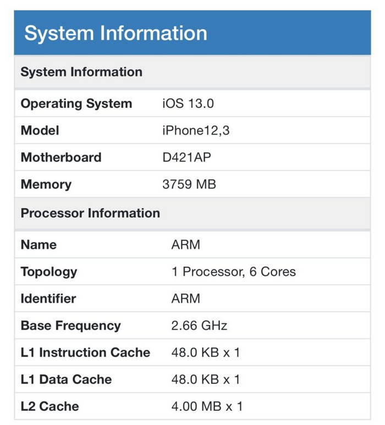Select the iPhone12,3 model value
Viewport: 385px width, 425px height.
tap(196, 131)
